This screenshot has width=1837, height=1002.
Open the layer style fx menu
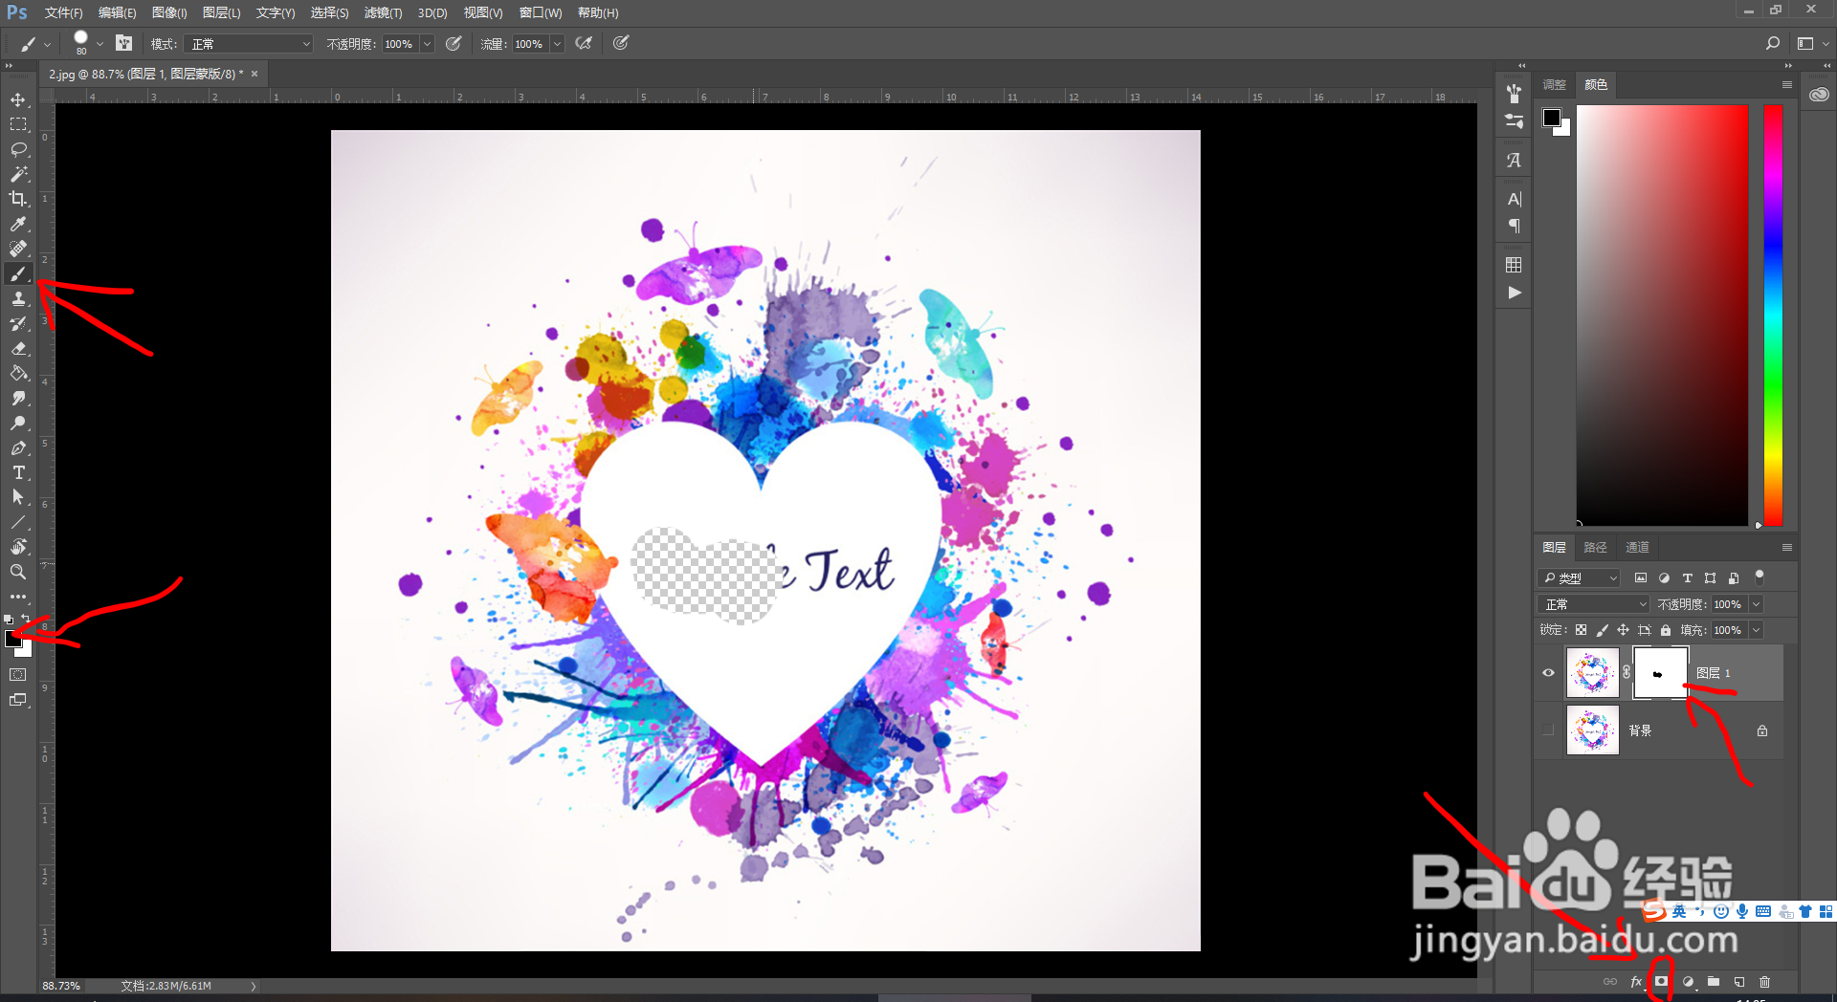[x=1636, y=981]
